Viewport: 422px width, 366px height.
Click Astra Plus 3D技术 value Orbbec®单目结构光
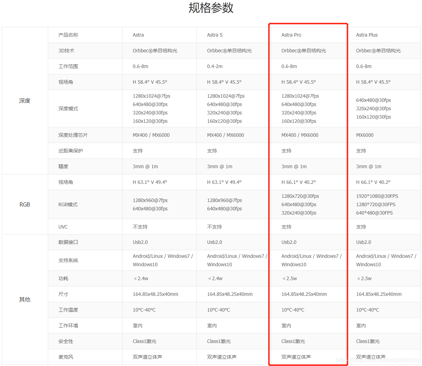(x=378, y=51)
